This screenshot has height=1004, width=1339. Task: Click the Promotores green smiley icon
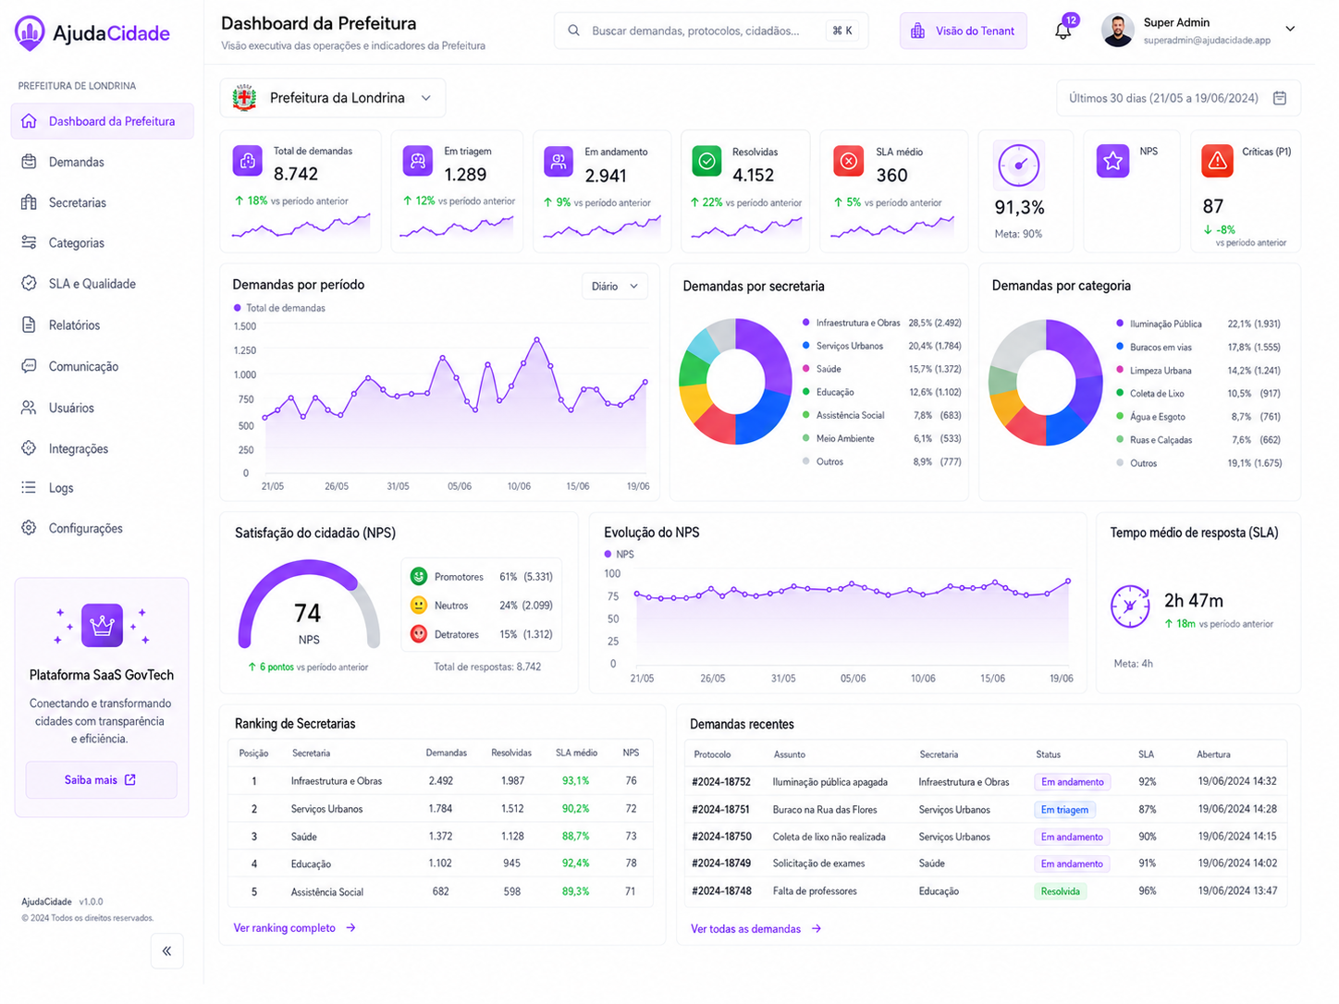(x=419, y=576)
